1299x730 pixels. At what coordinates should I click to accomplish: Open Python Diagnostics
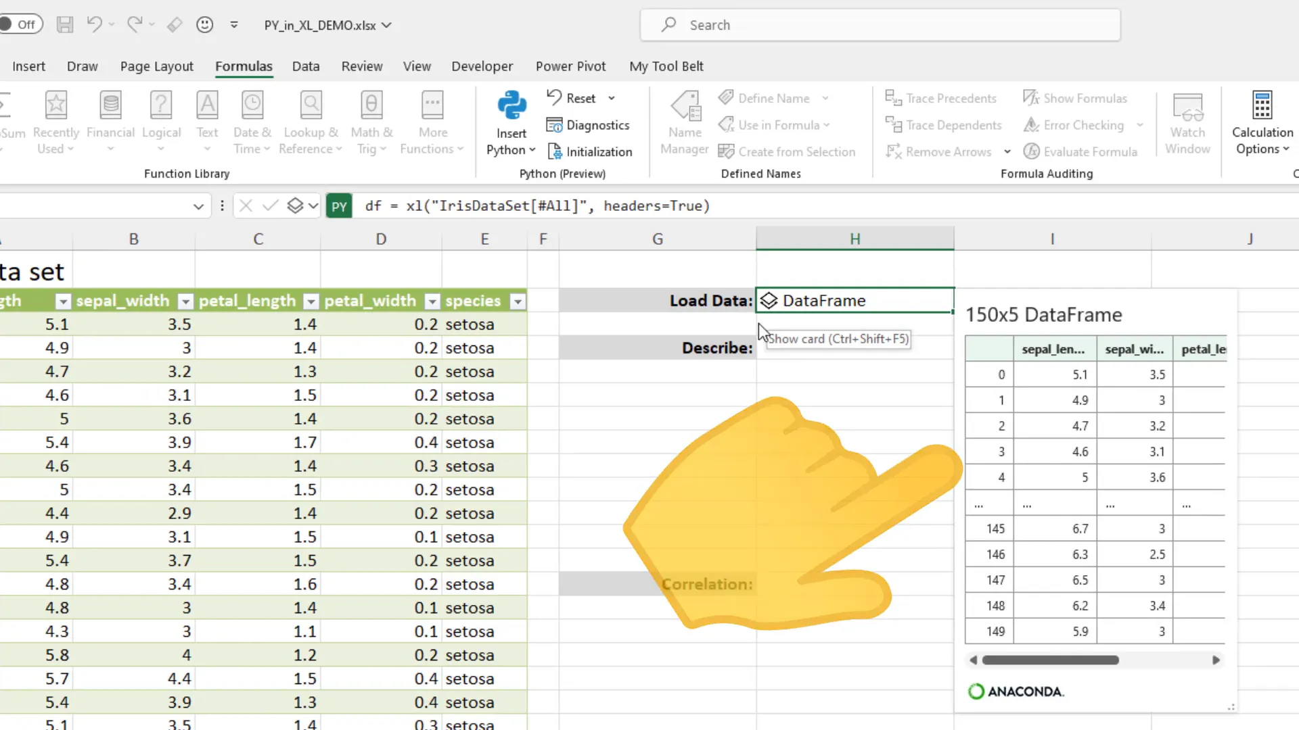coord(588,125)
